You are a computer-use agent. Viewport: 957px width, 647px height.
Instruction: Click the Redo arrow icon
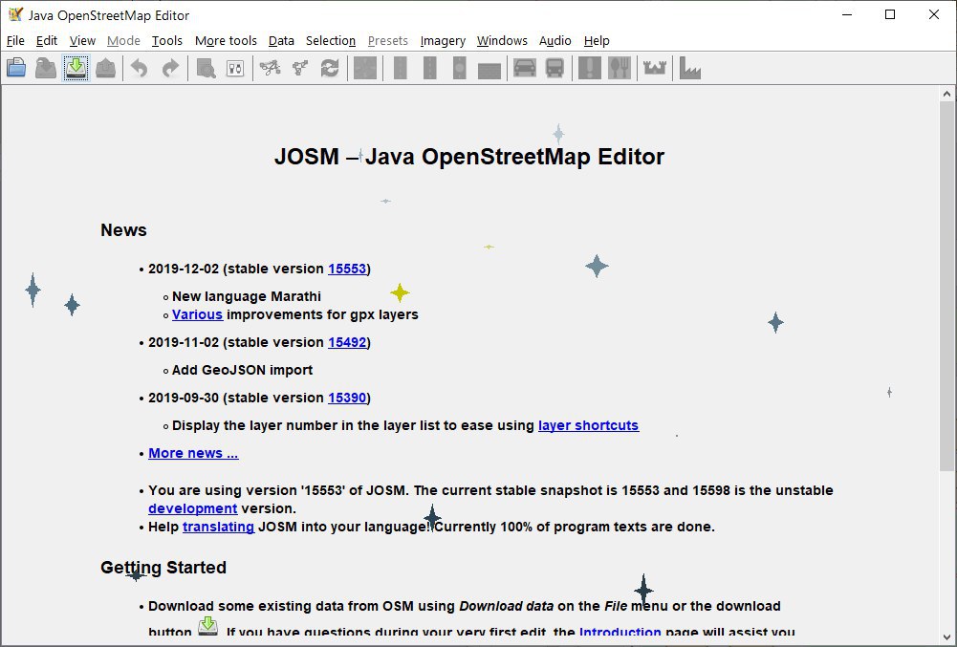(x=169, y=68)
